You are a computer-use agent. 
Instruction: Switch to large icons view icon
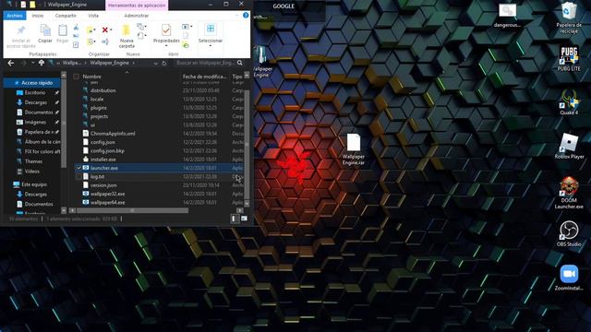click(244, 219)
